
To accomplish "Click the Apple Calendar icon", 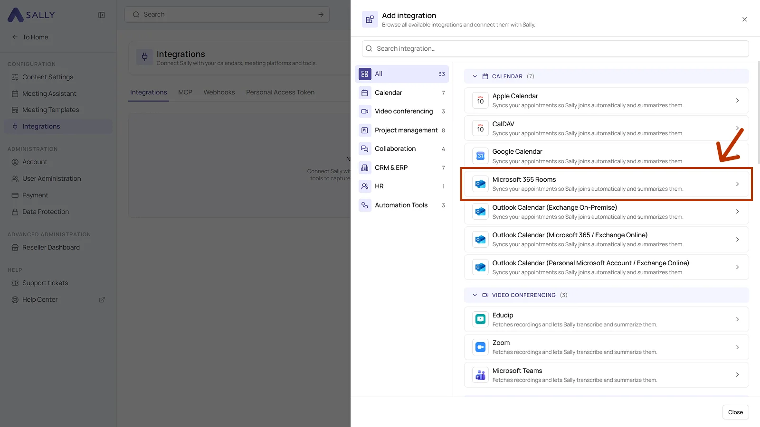I will coord(480,100).
